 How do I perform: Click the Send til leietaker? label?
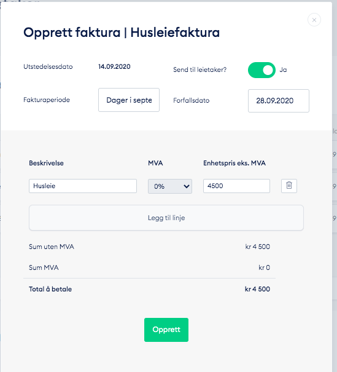coord(200,69)
